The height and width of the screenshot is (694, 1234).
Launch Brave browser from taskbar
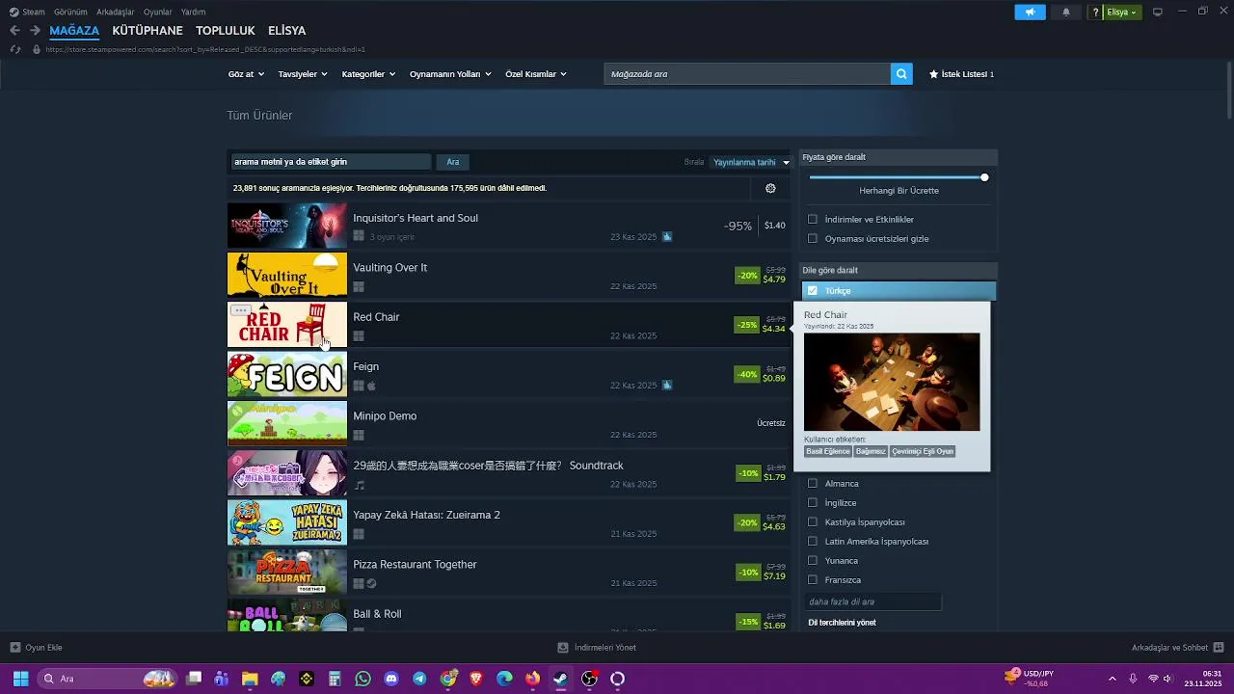476,679
